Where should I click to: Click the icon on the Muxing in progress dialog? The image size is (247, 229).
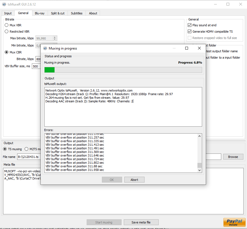pos(45,48)
